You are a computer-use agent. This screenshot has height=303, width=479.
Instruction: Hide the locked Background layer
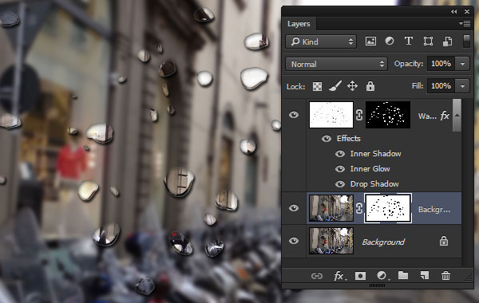click(x=294, y=241)
